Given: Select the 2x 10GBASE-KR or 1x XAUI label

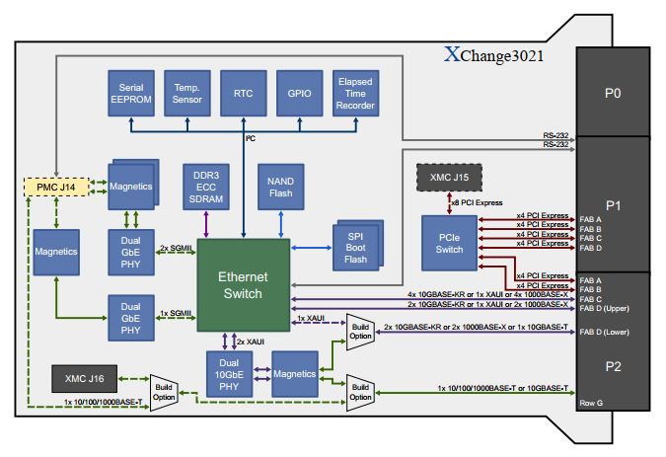Looking at the screenshot, I should 487,305.
